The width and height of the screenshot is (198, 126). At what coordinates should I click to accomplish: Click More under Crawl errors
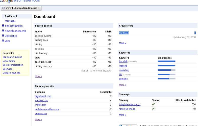point(122,43)
